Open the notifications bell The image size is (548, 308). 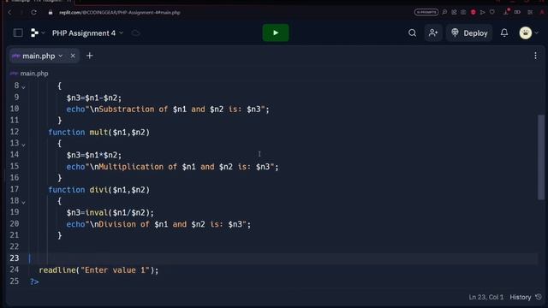pos(504,33)
